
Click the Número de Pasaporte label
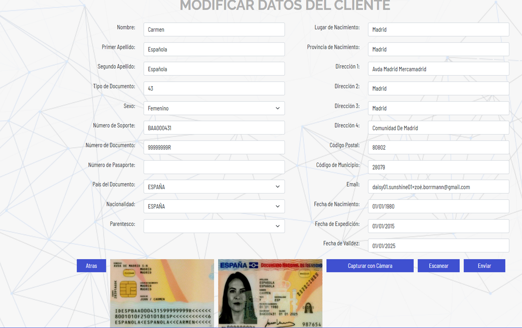(x=112, y=165)
